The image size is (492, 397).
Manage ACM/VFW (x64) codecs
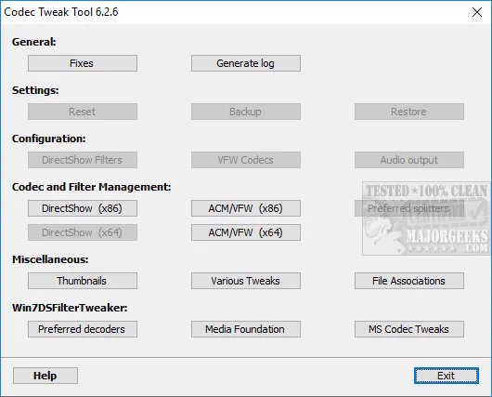(246, 232)
